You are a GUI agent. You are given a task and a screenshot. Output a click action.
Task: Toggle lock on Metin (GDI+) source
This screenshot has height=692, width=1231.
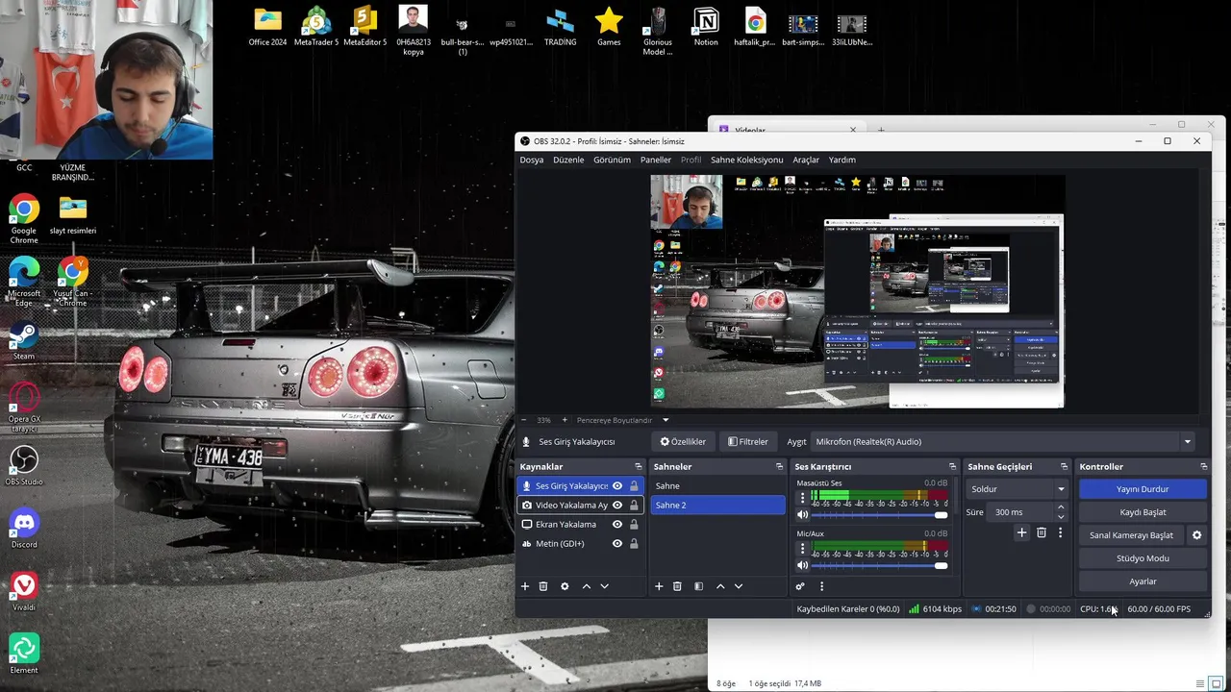click(634, 544)
